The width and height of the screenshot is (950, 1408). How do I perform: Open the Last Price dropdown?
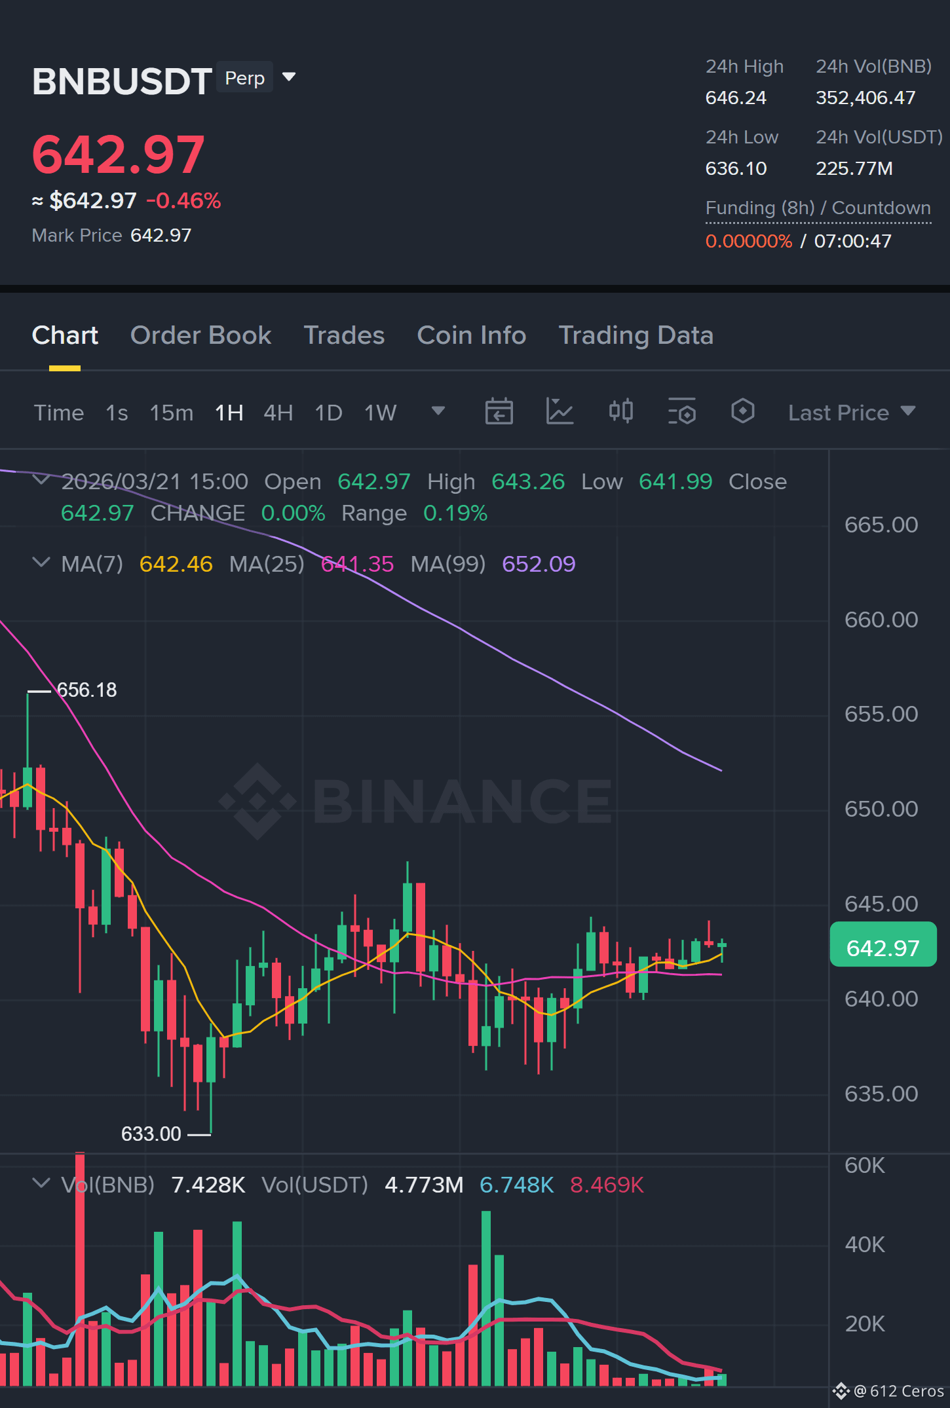click(x=851, y=413)
